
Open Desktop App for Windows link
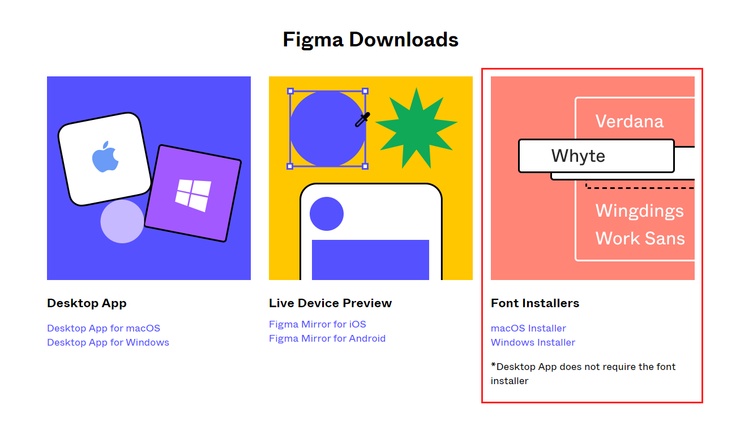(108, 342)
